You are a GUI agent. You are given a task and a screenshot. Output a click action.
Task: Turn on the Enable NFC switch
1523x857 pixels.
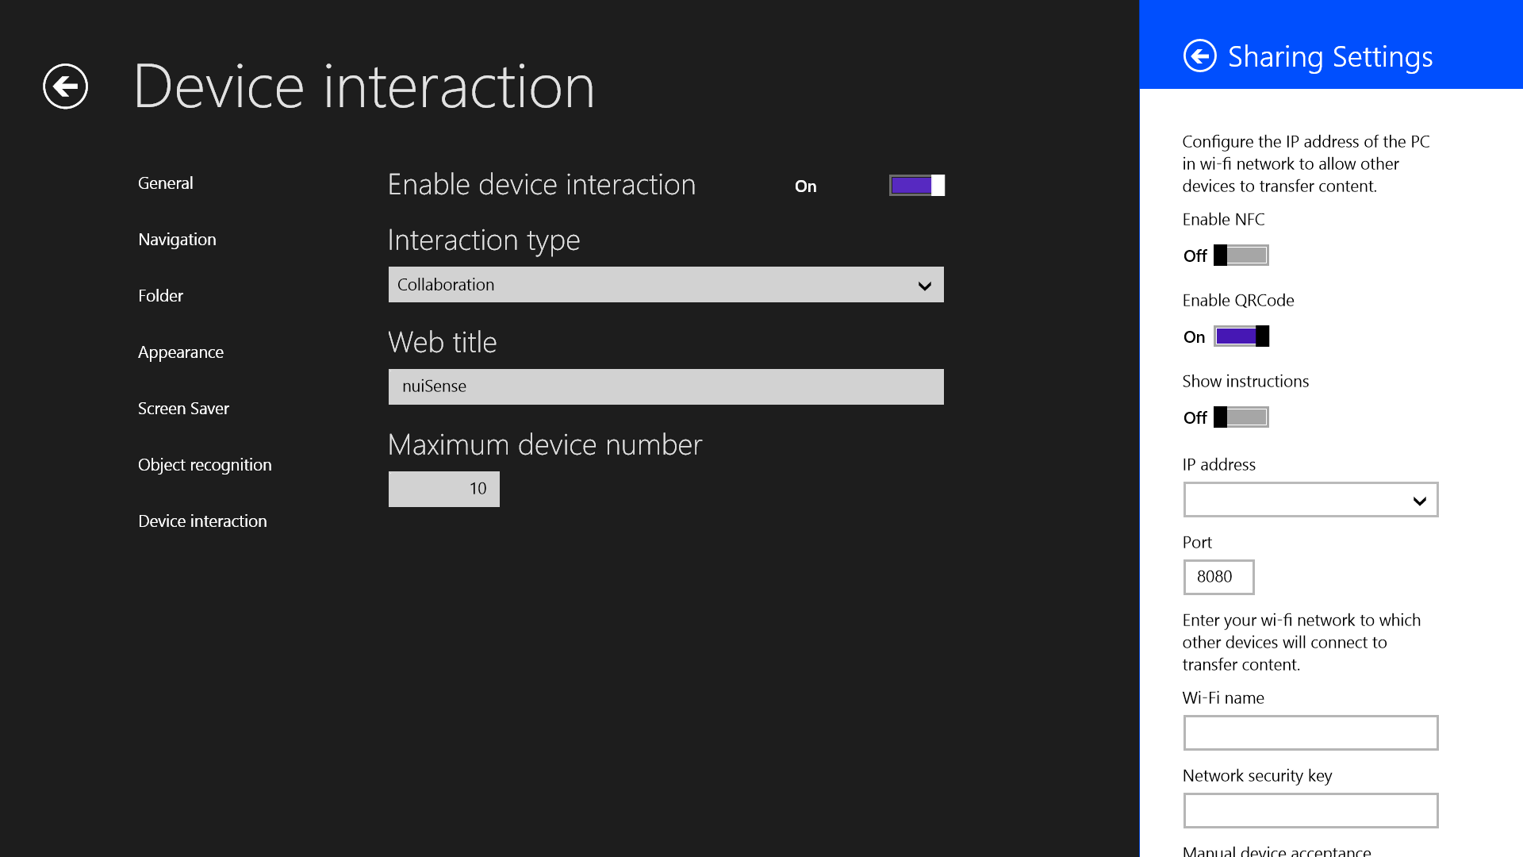coord(1241,256)
